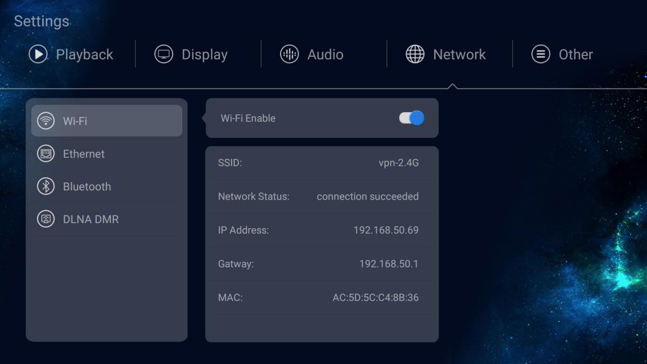647x364 pixels.
Task: Click the Audio waveform icon
Action: point(289,54)
